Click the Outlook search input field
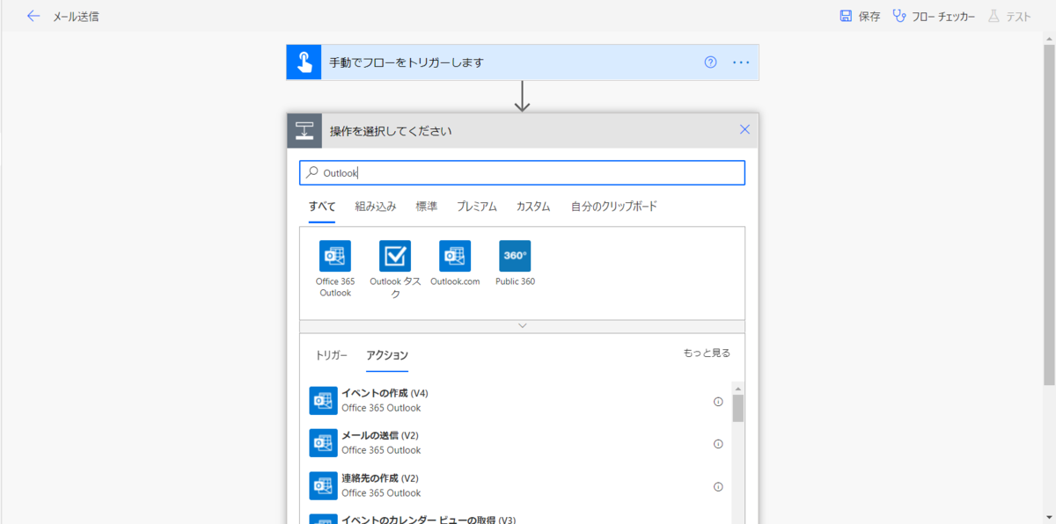 pos(522,173)
